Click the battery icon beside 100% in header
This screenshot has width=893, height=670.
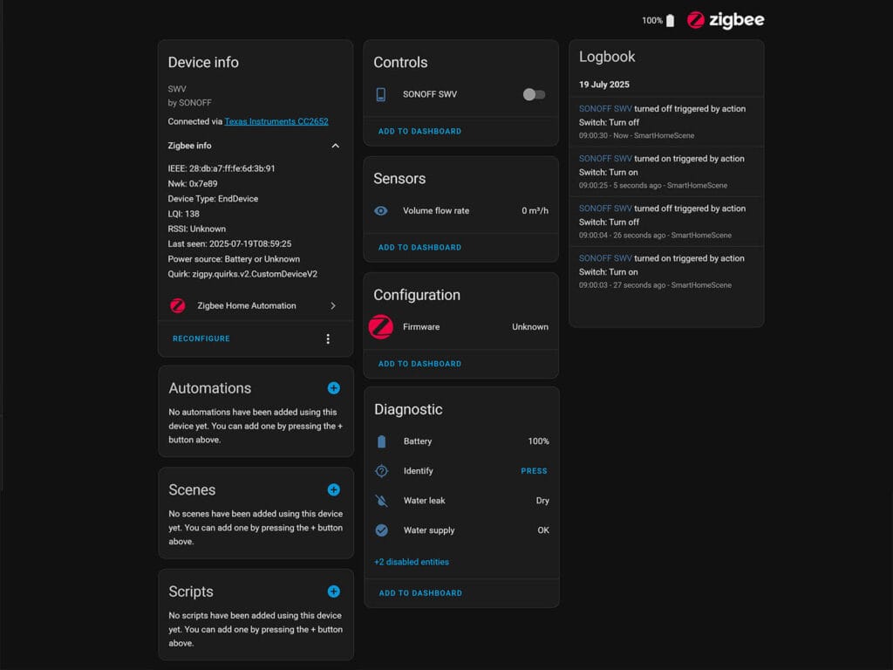(x=671, y=21)
